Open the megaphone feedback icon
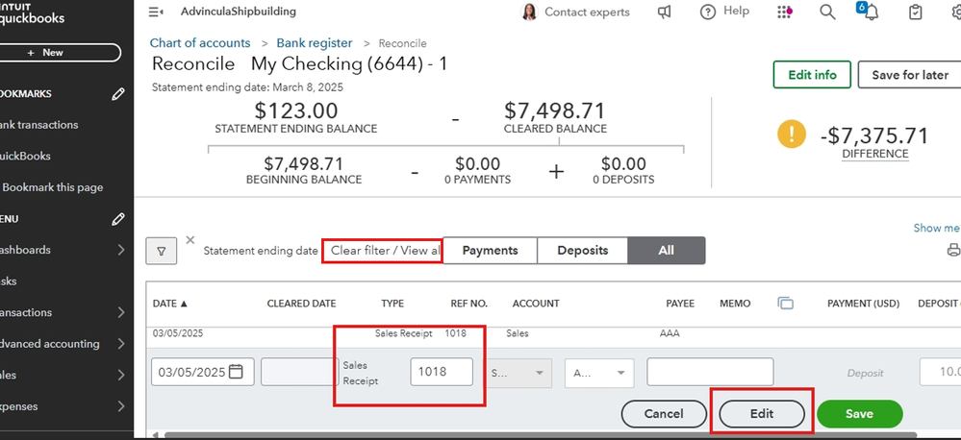 coord(665,12)
